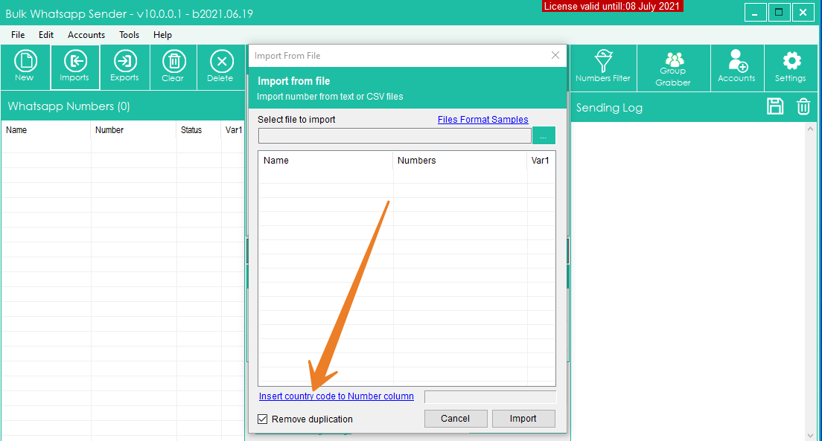The width and height of the screenshot is (822, 441).
Task: Click the Name column header in dialog
Action: click(x=325, y=161)
